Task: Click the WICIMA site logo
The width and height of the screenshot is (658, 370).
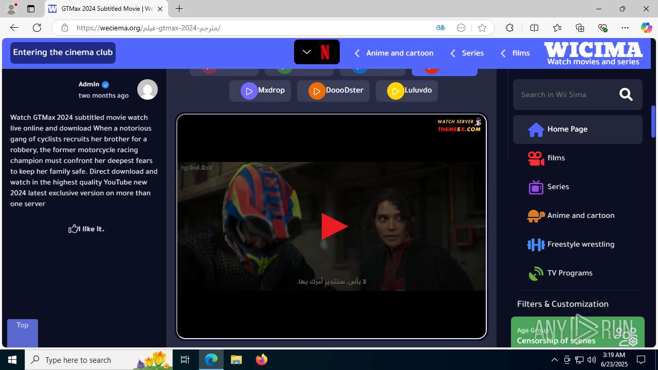Action: pyautogui.click(x=593, y=53)
